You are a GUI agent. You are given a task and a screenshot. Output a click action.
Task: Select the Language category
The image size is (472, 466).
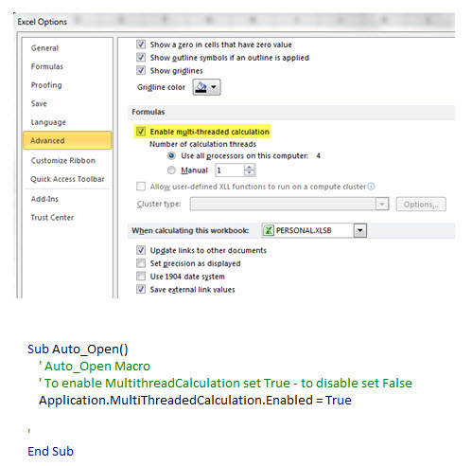point(48,122)
